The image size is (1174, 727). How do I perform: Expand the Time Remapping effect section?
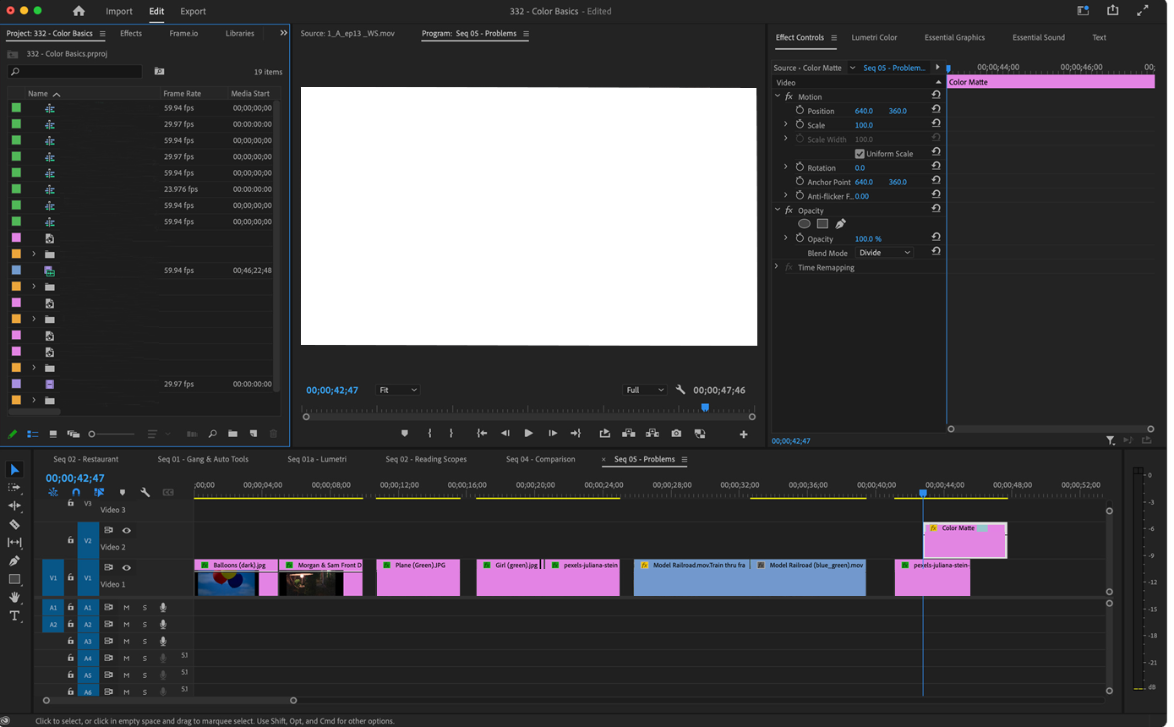[x=777, y=267]
